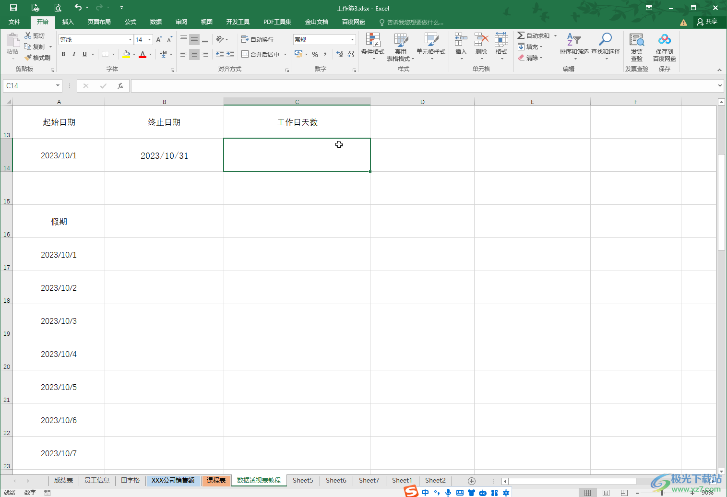Screen dimensions: 727x497
Task: Open Sort and Filter (排序和筛选)
Action: tap(574, 47)
